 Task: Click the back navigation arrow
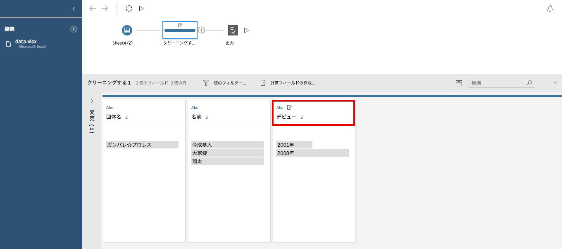tap(93, 8)
